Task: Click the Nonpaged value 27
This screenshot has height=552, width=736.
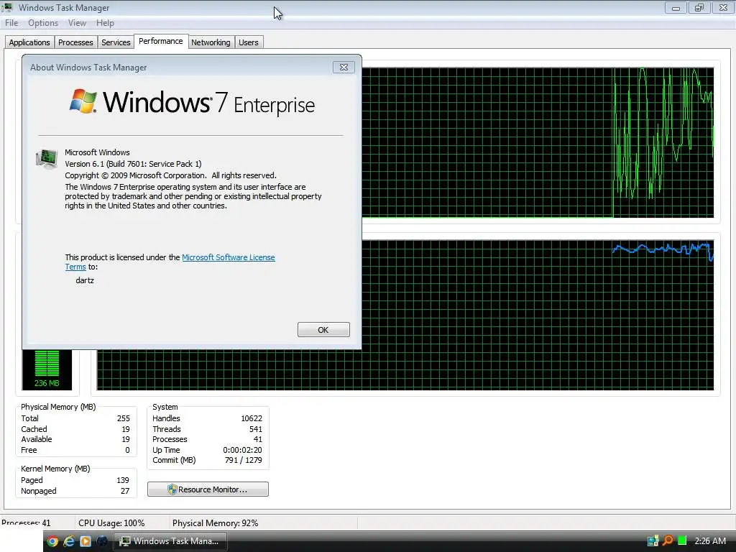Action: click(125, 491)
